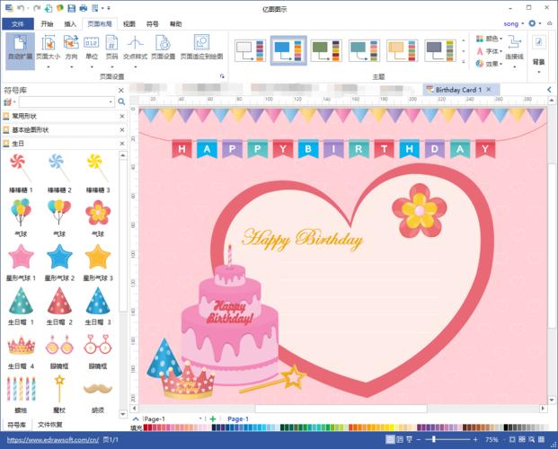This screenshot has height=449, width=558.
Task: Click the zoom slider in status bar
Action: [435, 440]
